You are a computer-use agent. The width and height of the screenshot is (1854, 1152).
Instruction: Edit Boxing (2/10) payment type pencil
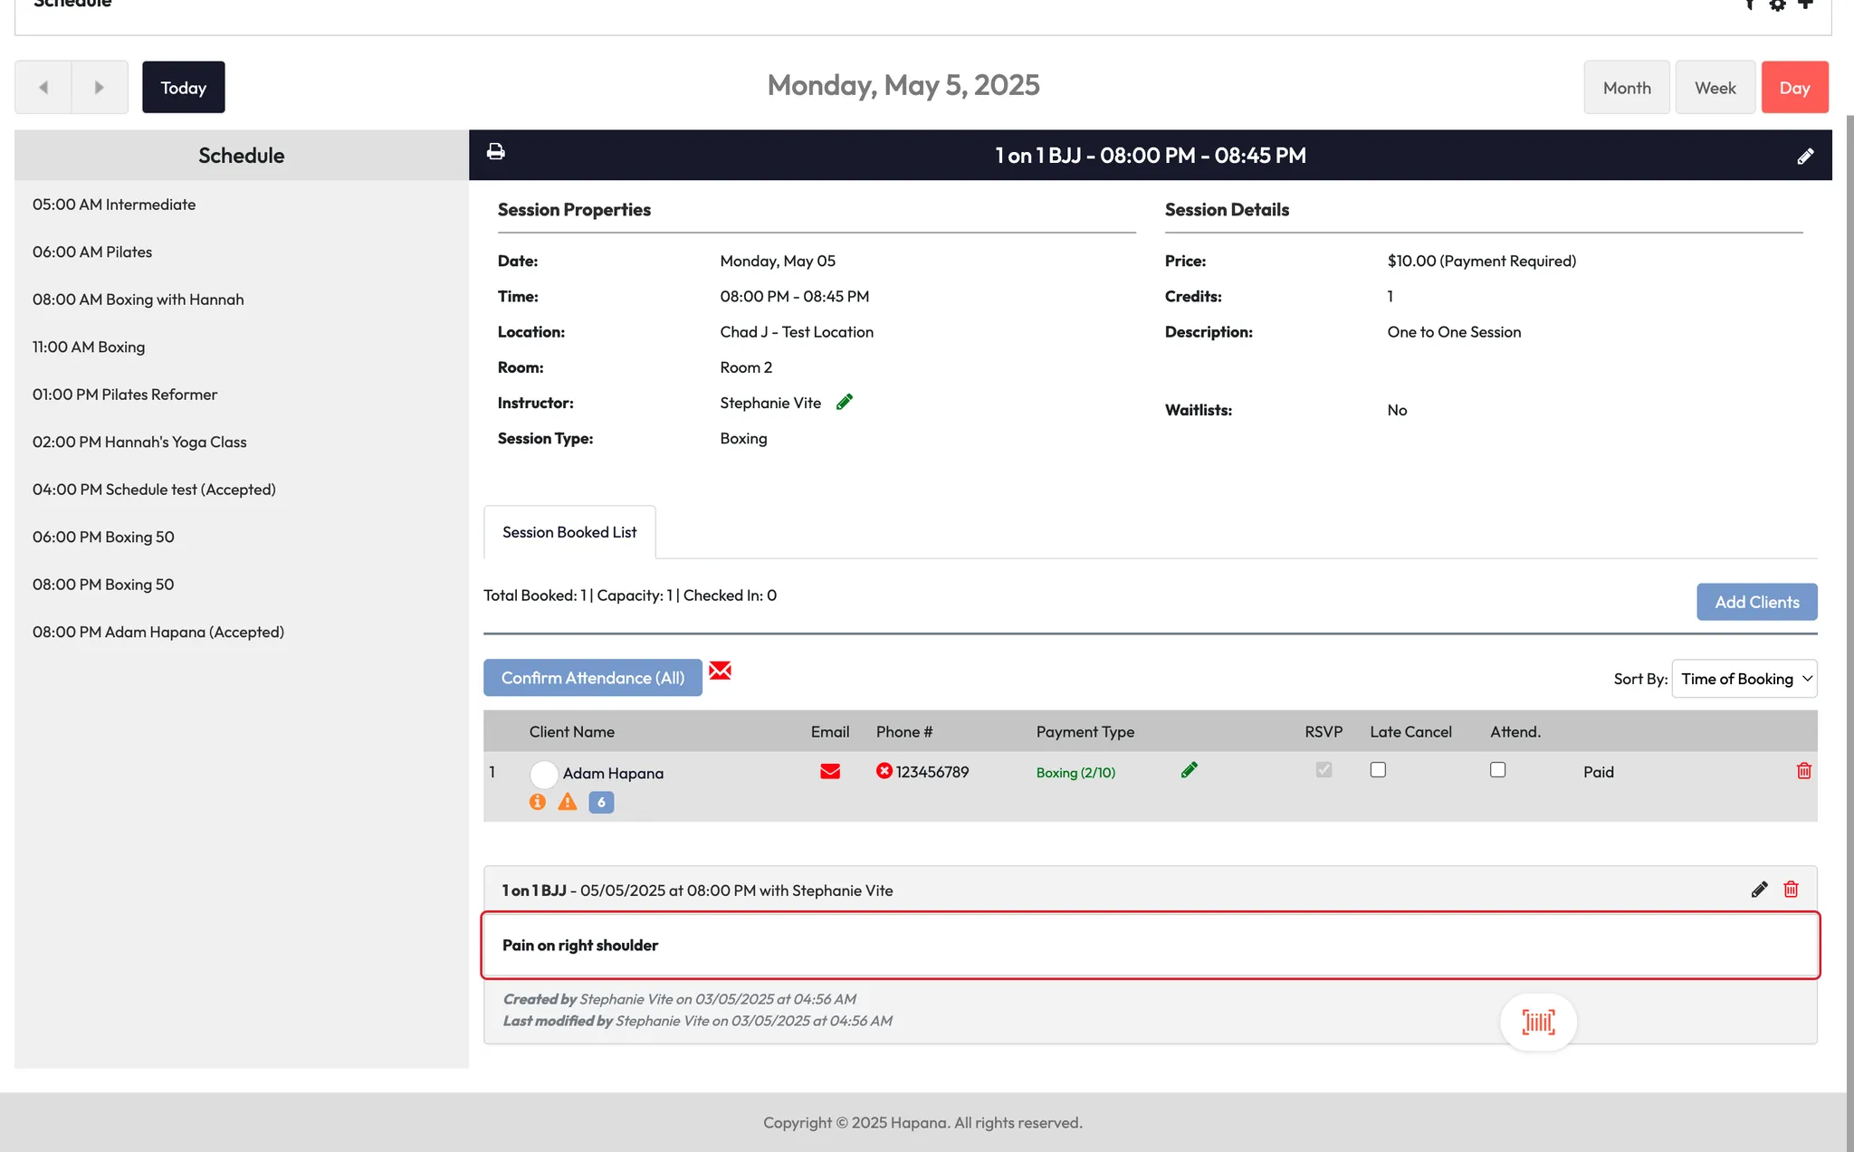[1190, 770]
